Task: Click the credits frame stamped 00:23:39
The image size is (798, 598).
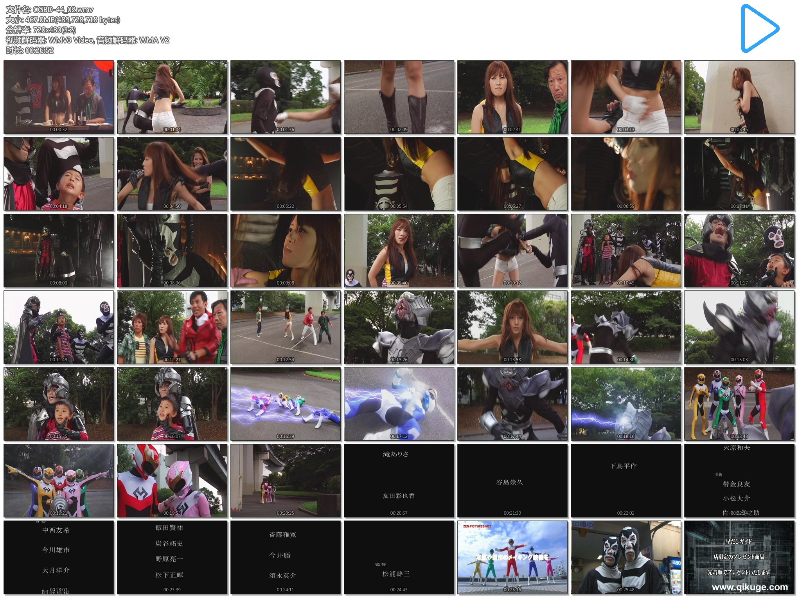Action: 172,557
